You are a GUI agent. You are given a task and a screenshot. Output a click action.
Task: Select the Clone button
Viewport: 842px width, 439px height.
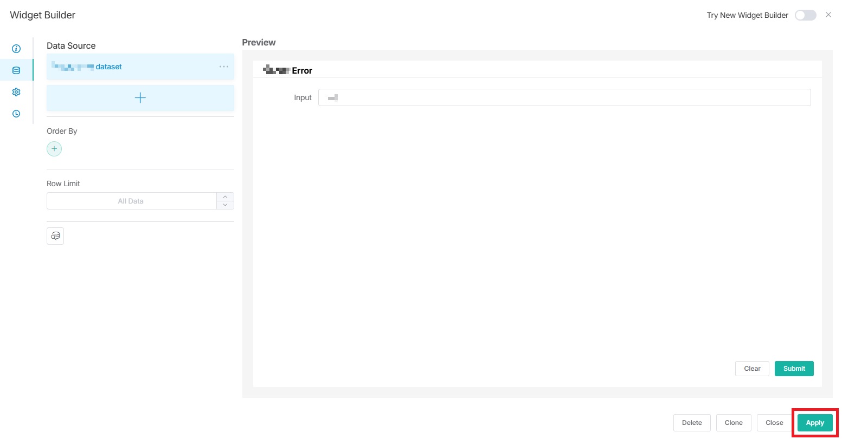click(x=734, y=422)
